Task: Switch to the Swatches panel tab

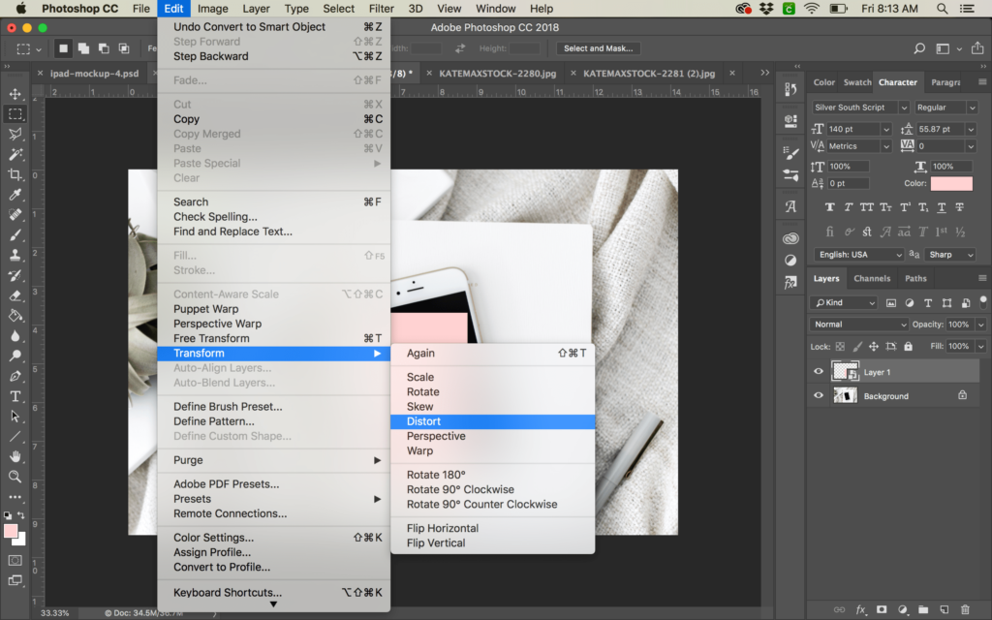Action: click(x=857, y=82)
